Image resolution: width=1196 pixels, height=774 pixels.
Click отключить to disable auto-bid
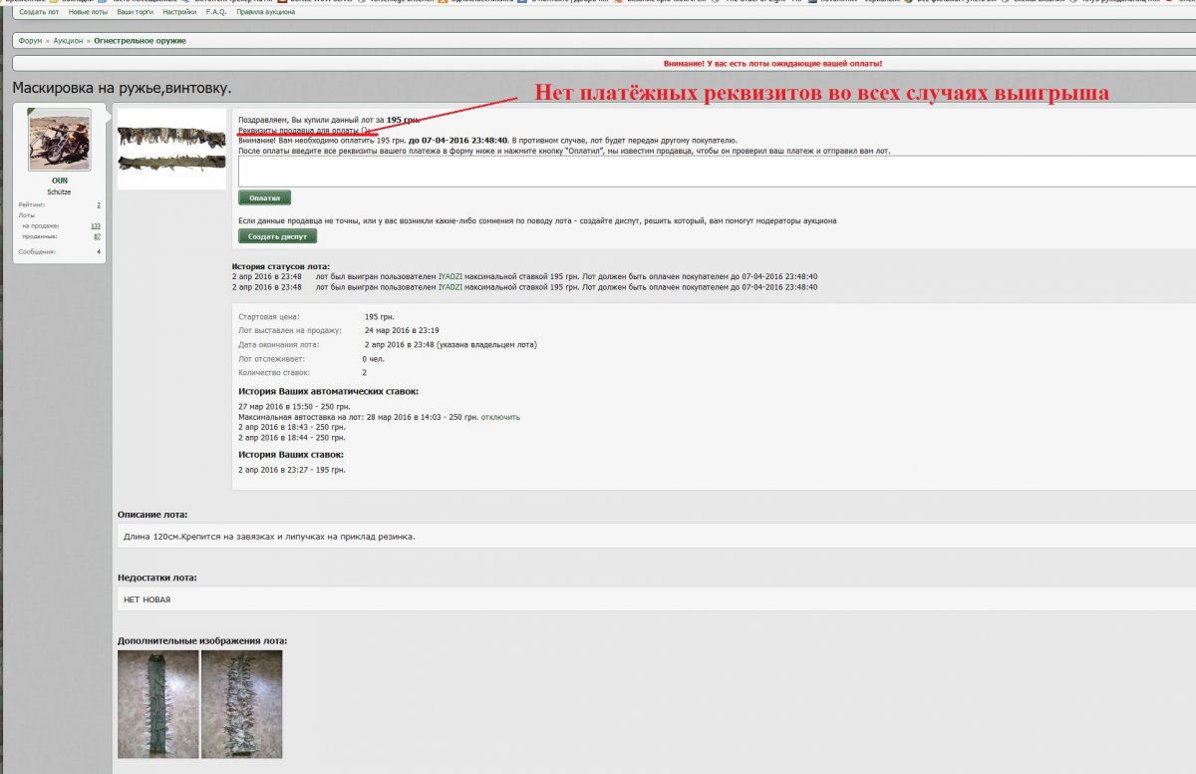[x=500, y=417]
